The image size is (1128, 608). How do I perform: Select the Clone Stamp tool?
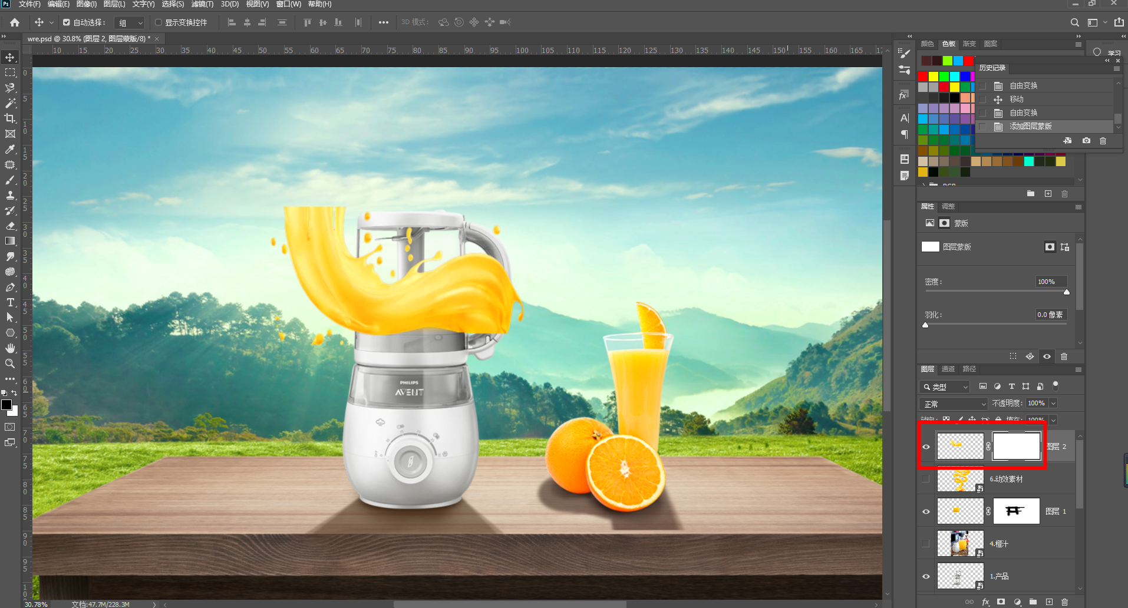[x=10, y=195]
